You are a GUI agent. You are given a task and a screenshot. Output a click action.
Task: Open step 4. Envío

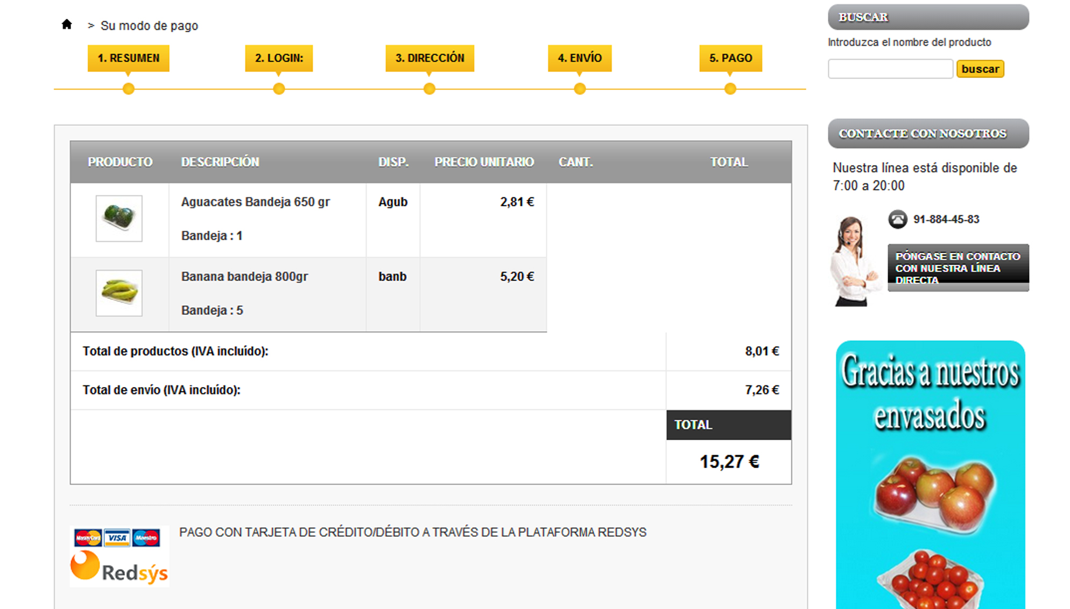(580, 58)
